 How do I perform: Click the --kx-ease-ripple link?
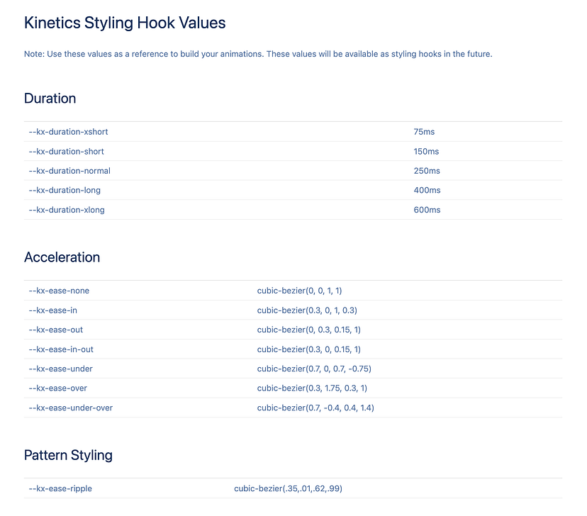[x=60, y=488]
